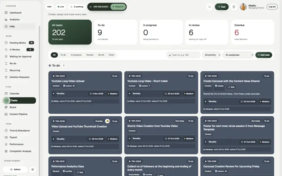Click the Deletion Requests trash icon

click(6, 77)
